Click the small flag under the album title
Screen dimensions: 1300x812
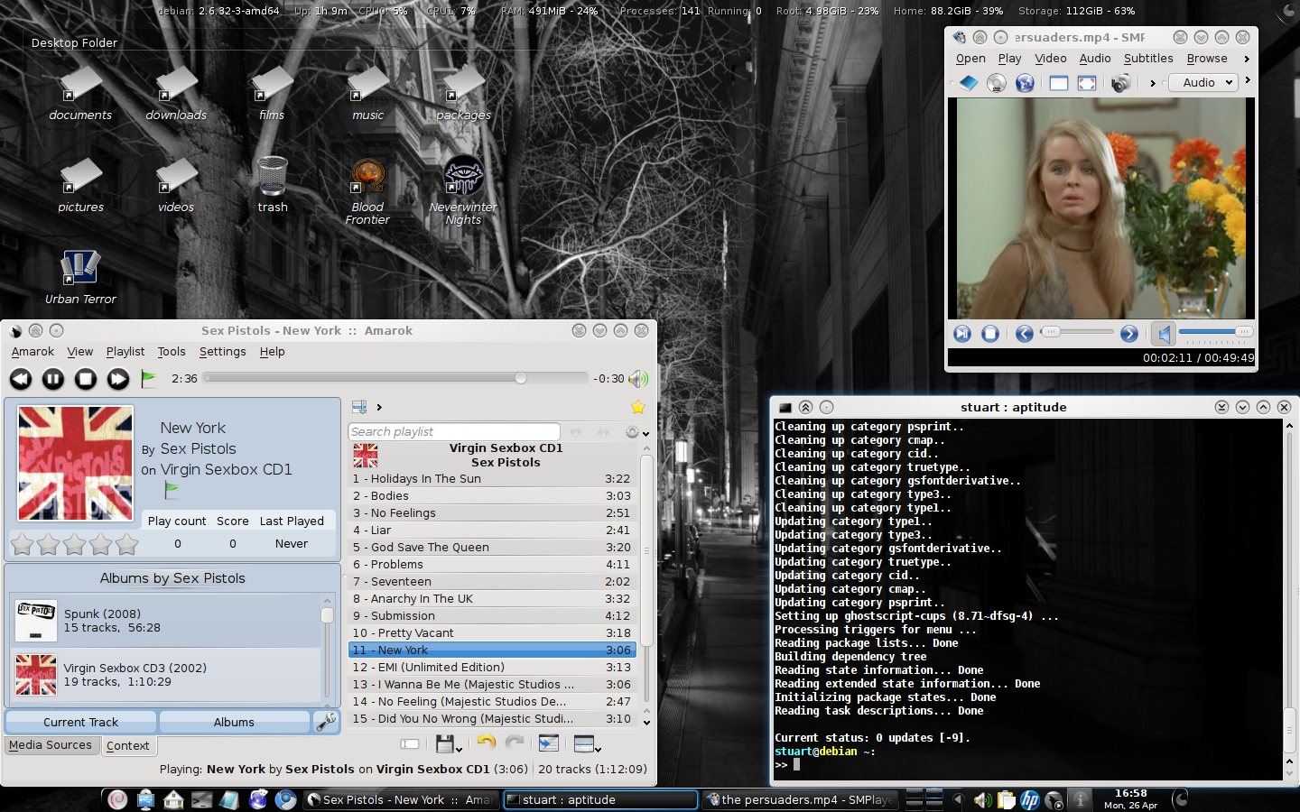point(172,491)
